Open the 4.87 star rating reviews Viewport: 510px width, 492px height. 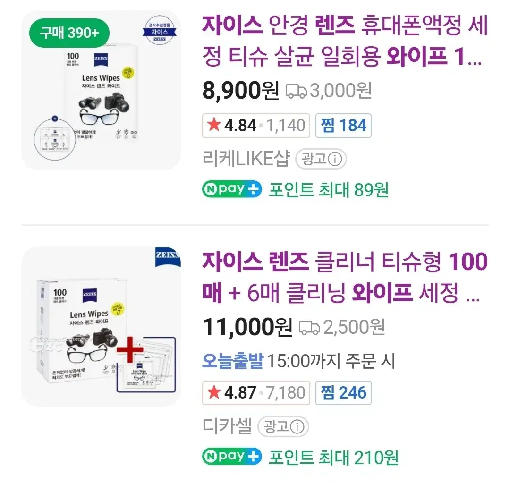pyautogui.click(x=256, y=392)
